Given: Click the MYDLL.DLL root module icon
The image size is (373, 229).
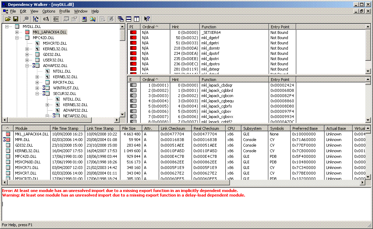Looking at the screenshot, I should click(17, 27).
